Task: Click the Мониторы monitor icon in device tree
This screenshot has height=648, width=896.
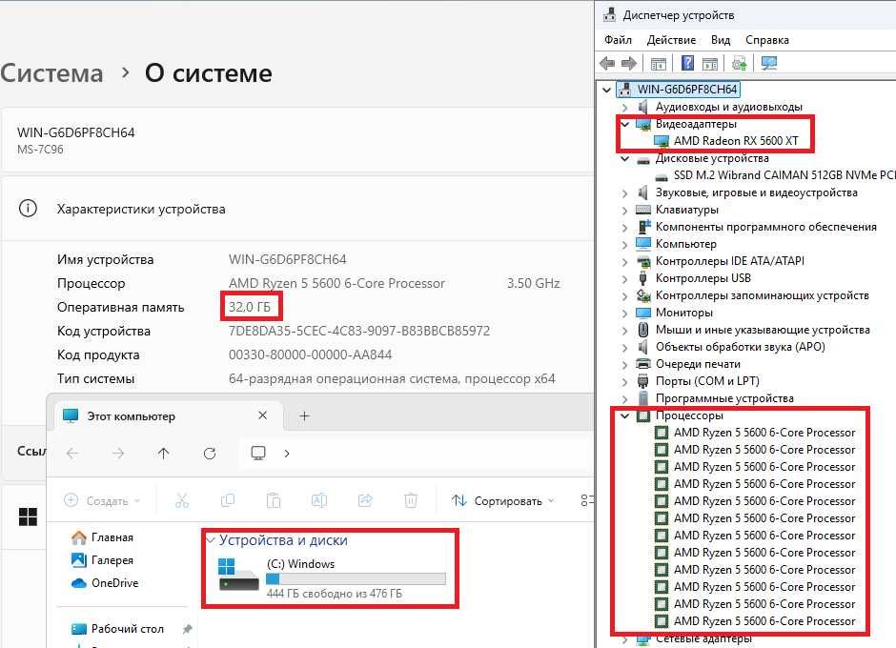Action: point(643,313)
